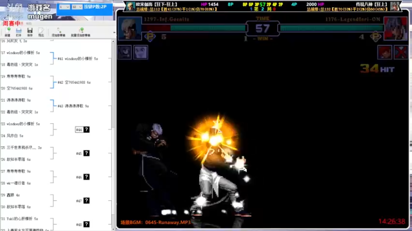This screenshot has width=412, height=231.
Task: Click the 打开 (Open) toolbar icon
Action: (x=19, y=32)
